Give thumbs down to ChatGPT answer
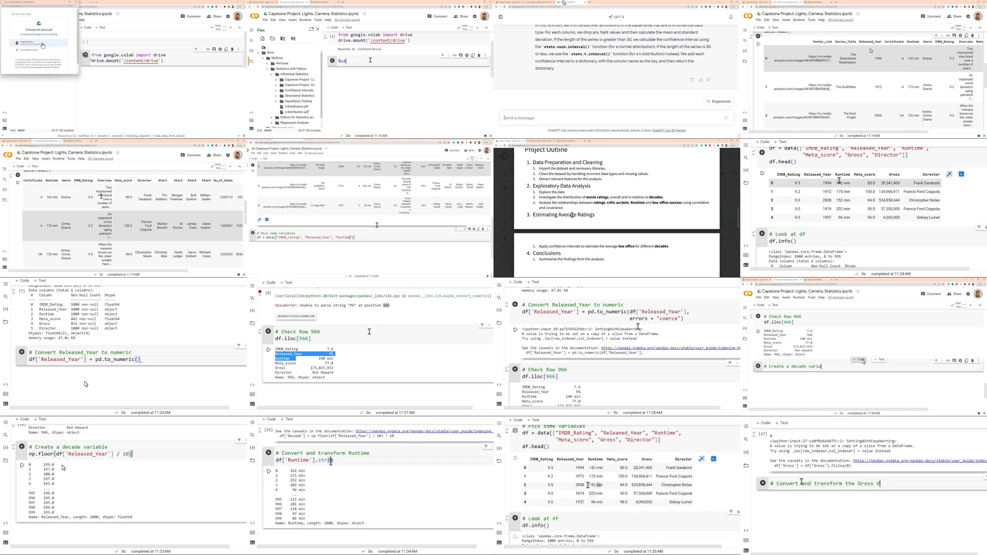This screenshot has height=555, width=987. 708,80
